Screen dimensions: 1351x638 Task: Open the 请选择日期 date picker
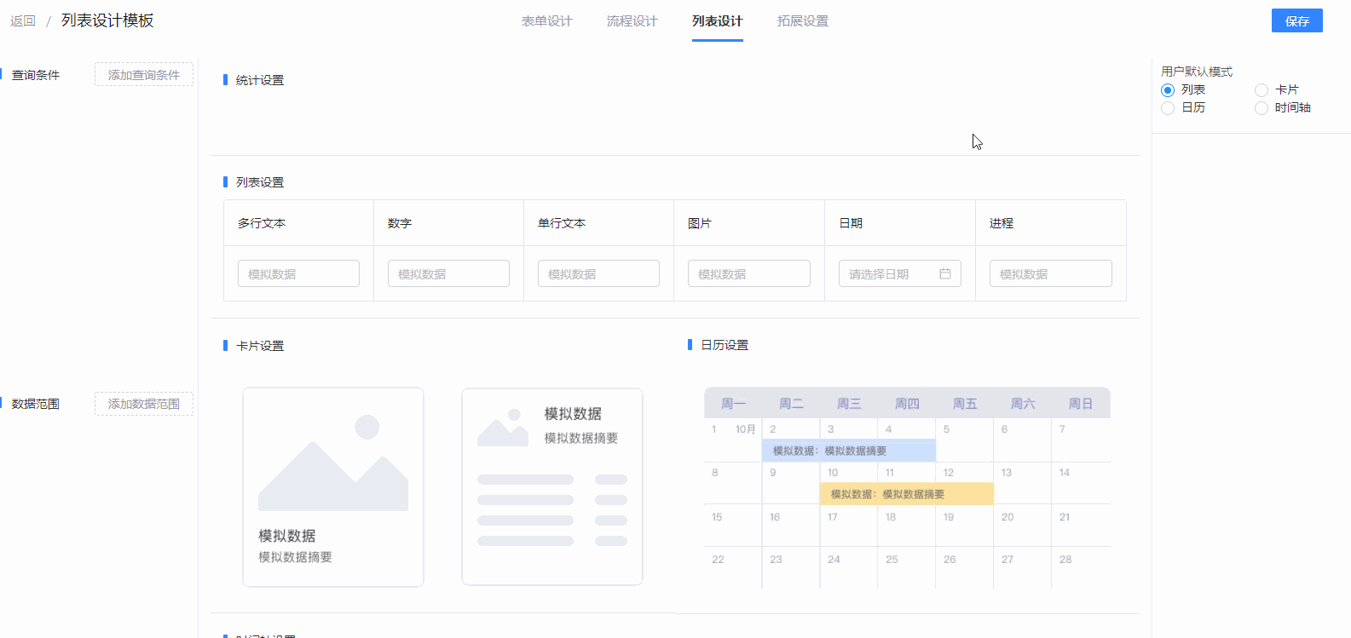click(x=891, y=273)
